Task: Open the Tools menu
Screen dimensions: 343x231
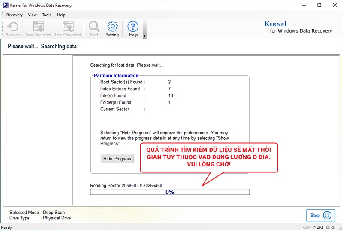Action: point(47,15)
